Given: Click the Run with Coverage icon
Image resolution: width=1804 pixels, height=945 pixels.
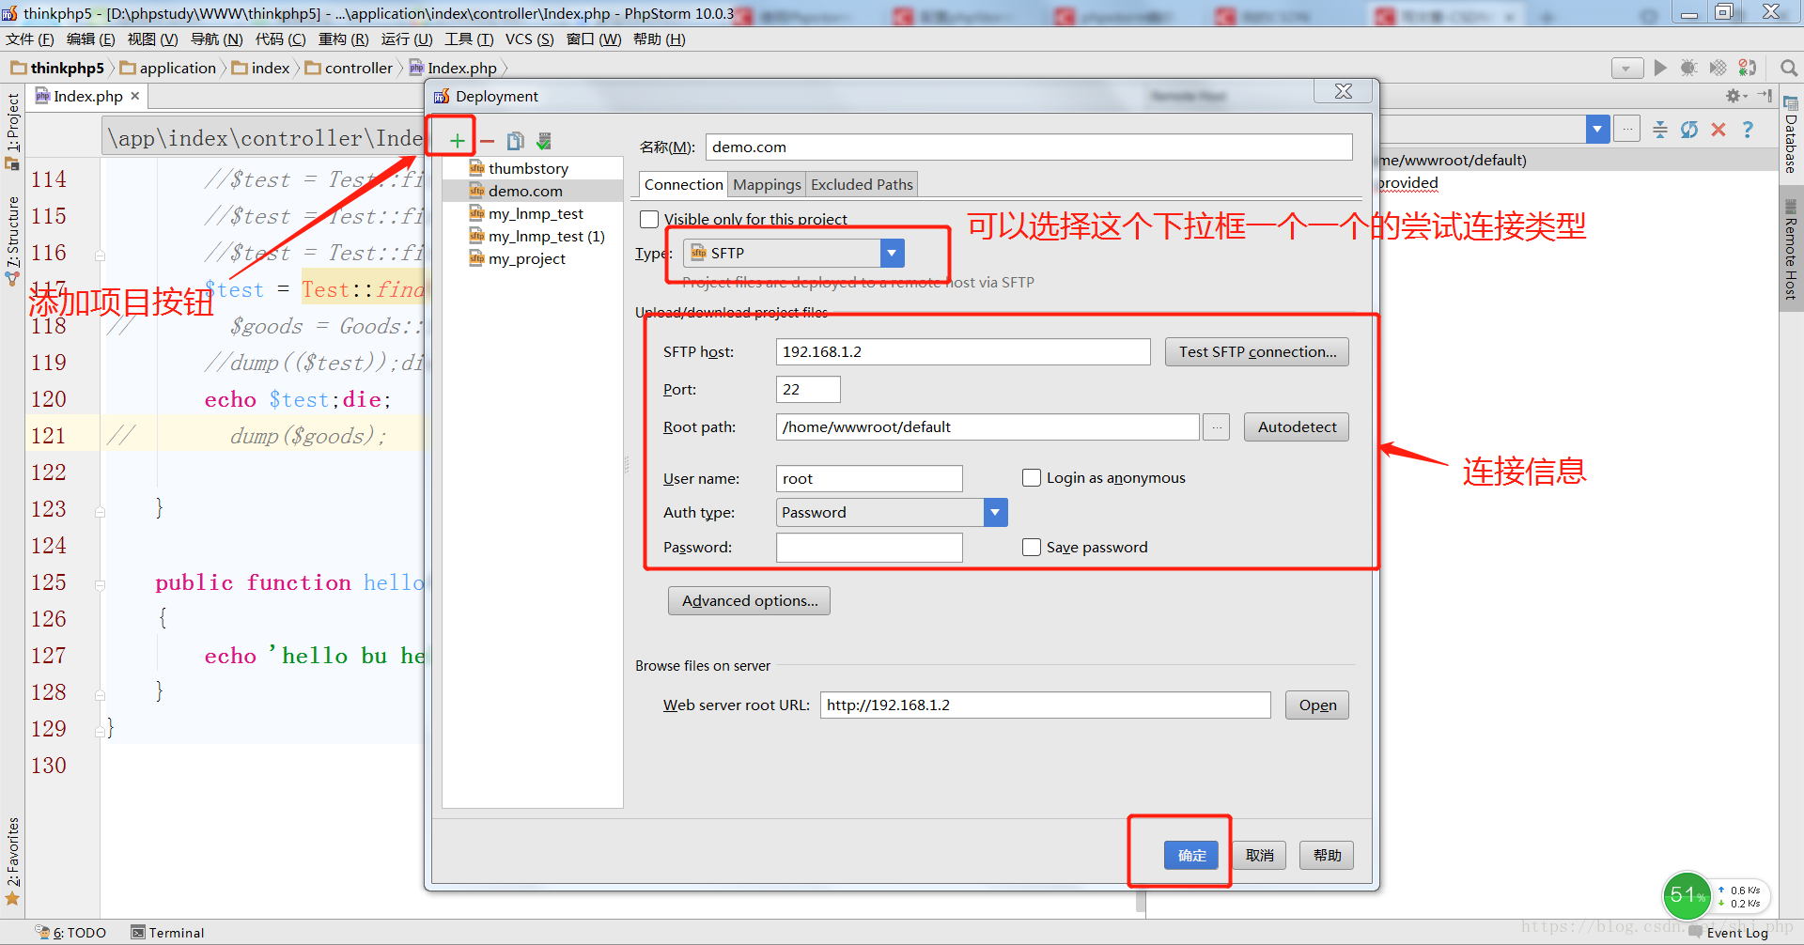Looking at the screenshot, I should 1718,68.
